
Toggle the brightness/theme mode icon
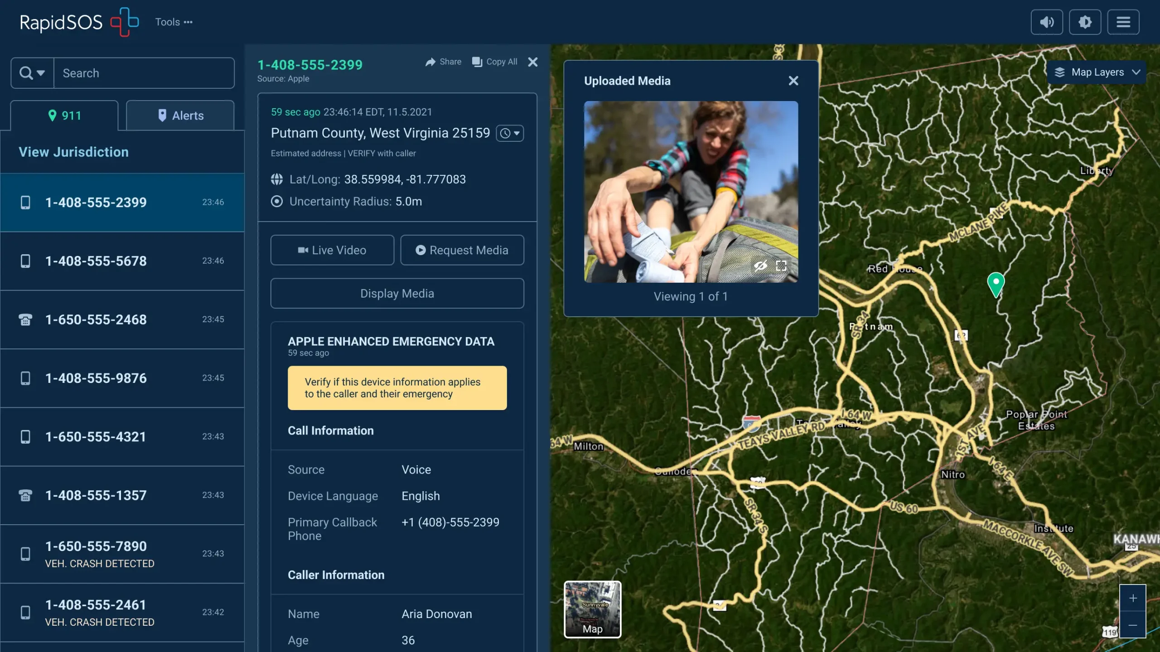point(1085,22)
